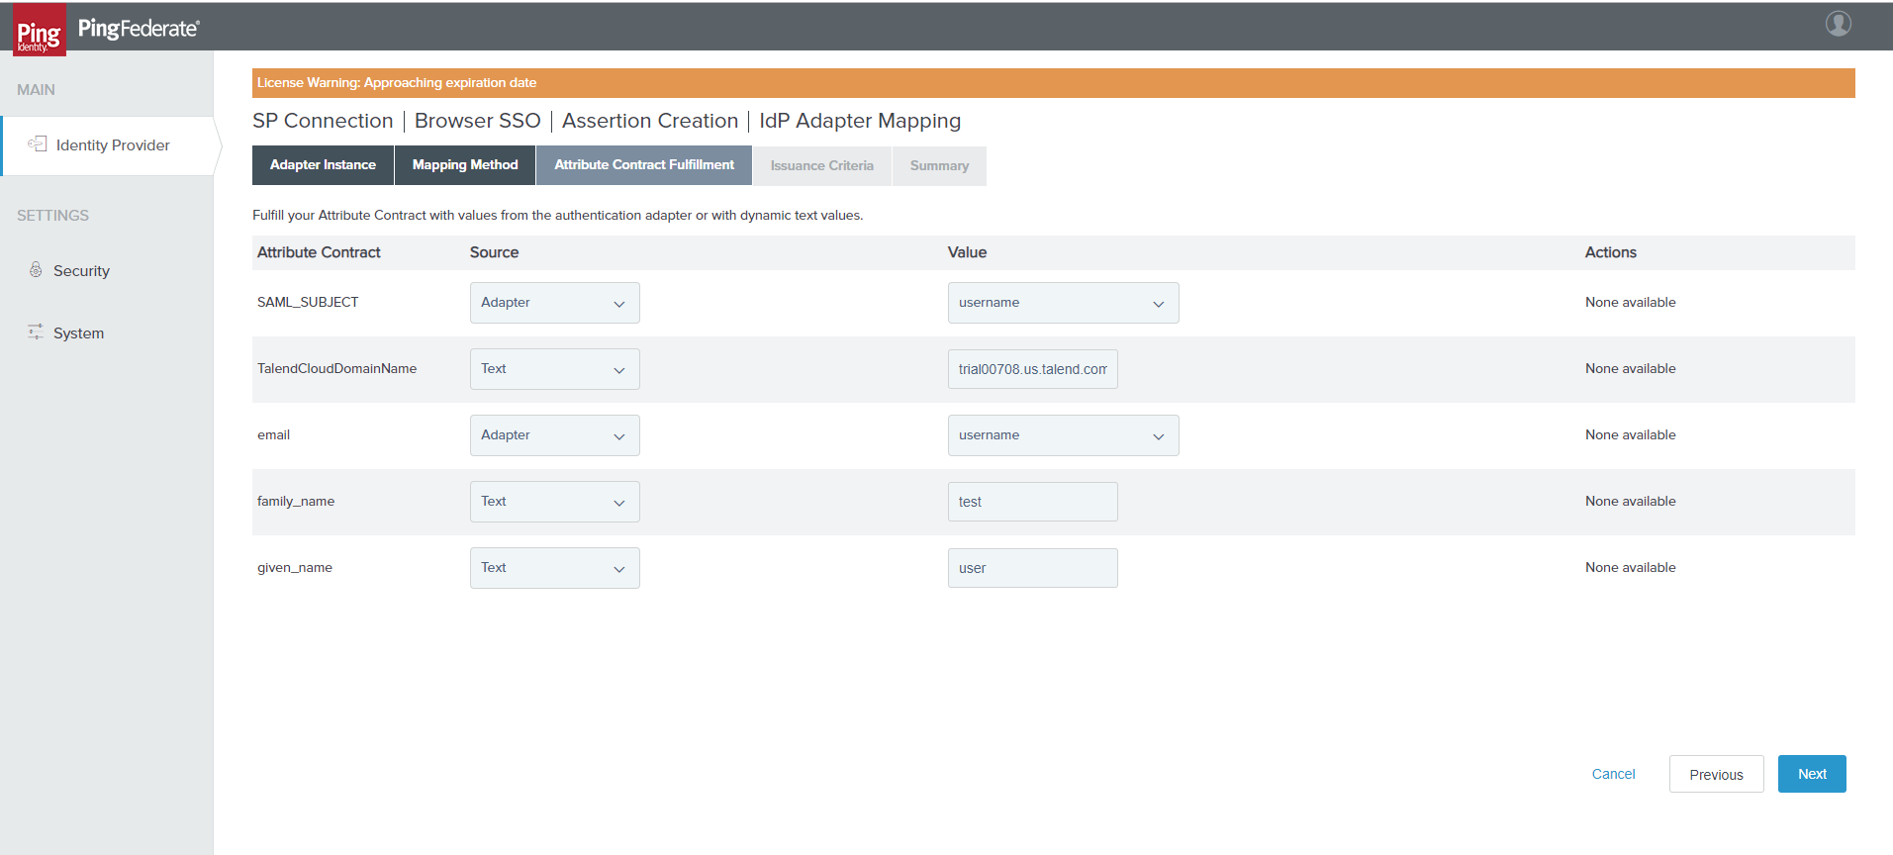Click the family_name attribute label
Image resolution: width=1893 pixels, height=855 pixels.
coord(296,502)
